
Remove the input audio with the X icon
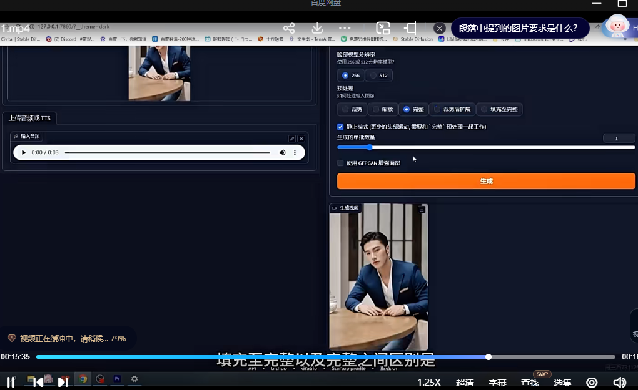(301, 139)
